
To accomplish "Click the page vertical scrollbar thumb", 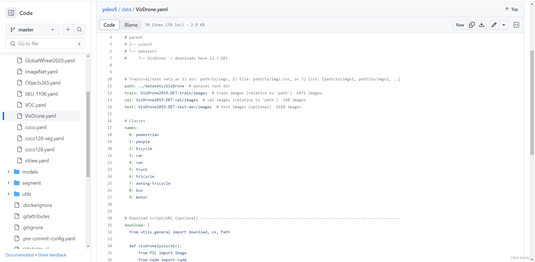I will point(532,103).
